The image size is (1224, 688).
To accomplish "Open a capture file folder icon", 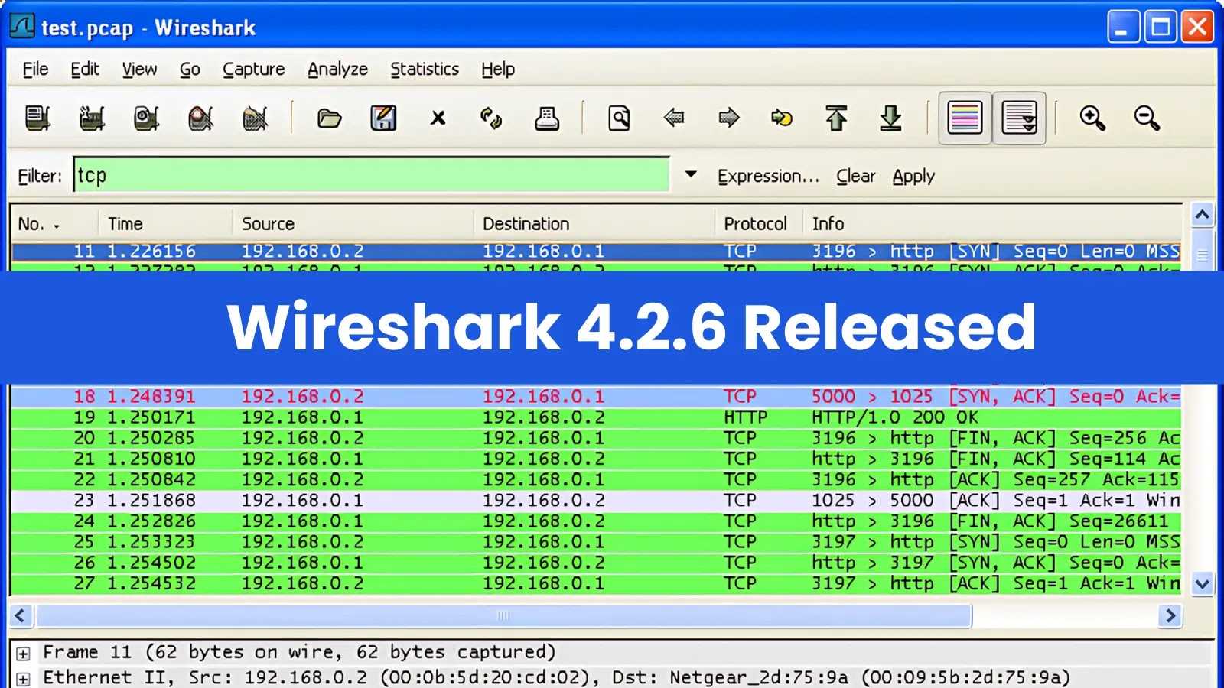I will click(330, 118).
